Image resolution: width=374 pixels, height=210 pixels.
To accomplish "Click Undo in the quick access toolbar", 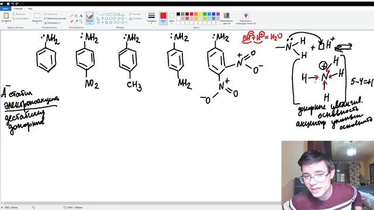I will (x=12, y=4).
